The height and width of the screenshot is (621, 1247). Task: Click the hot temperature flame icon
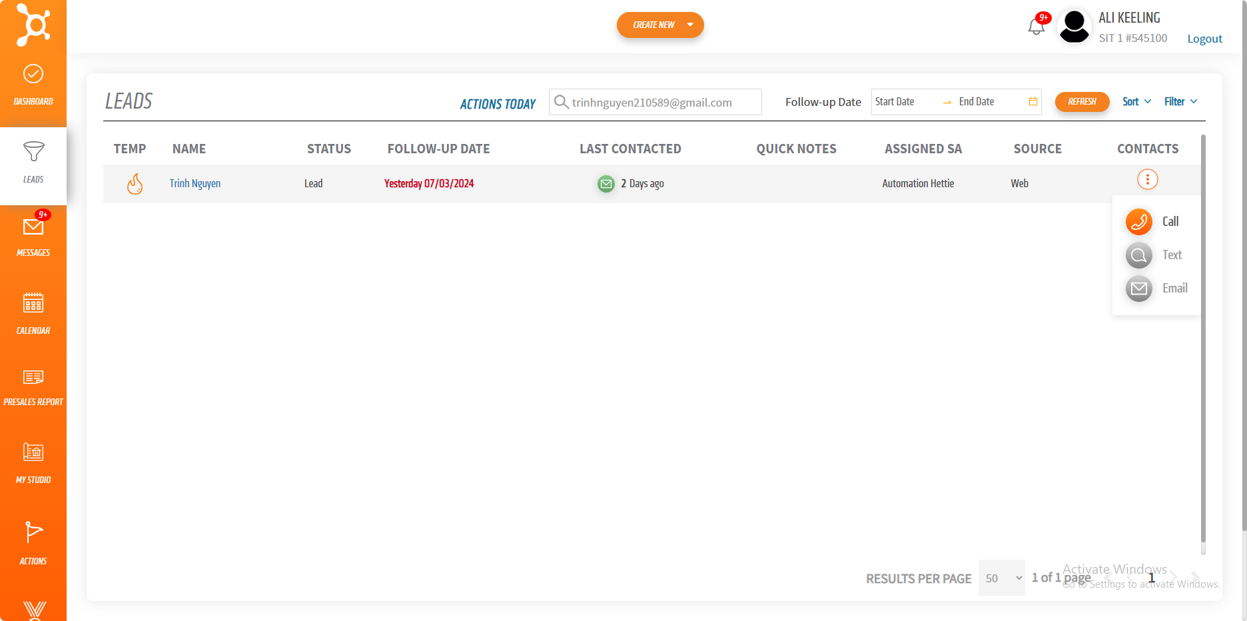pyautogui.click(x=135, y=183)
